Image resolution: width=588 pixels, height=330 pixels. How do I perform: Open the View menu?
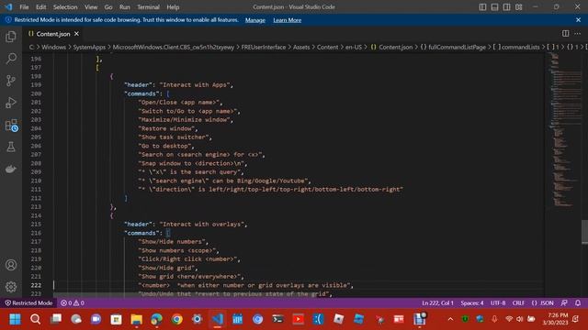tap(91, 7)
